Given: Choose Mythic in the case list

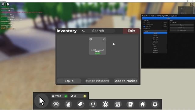Looking at the screenshot, I should click(155, 47).
